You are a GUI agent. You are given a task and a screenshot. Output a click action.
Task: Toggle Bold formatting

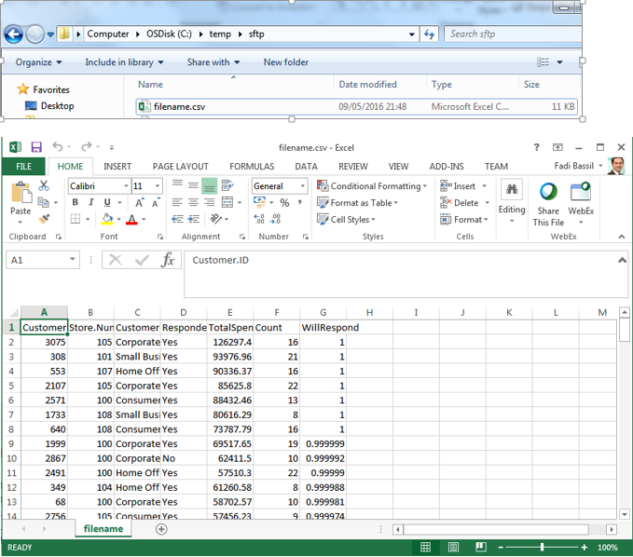pyautogui.click(x=76, y=202)
